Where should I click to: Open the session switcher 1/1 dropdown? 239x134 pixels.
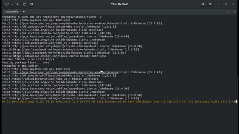point(8,4)
